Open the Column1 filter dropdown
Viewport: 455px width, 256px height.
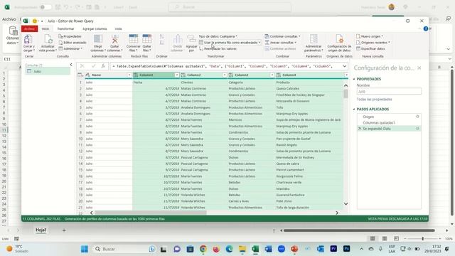(x=177, y=75)
